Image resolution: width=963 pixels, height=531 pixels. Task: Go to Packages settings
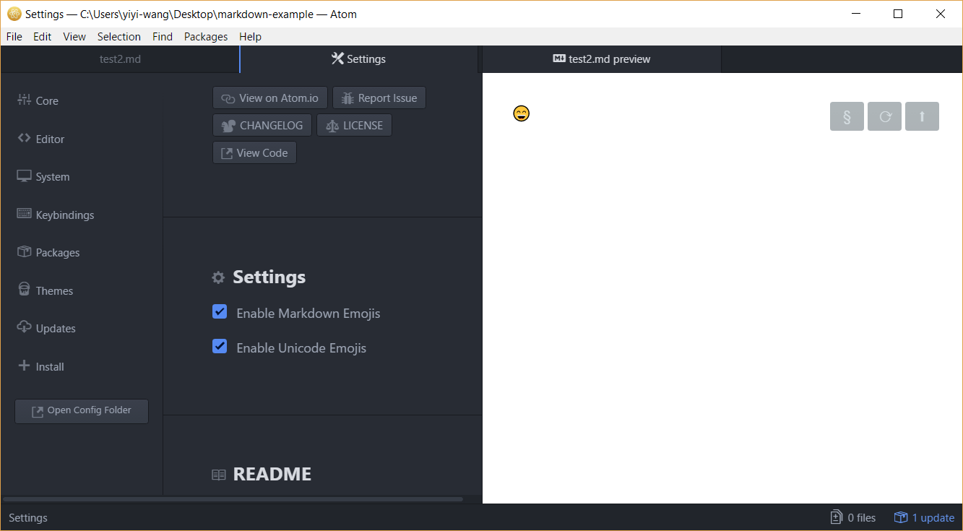pyautogui.click(x=48, y=252)
